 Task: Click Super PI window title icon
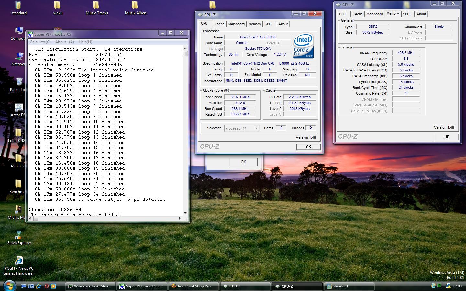(30, 34)
